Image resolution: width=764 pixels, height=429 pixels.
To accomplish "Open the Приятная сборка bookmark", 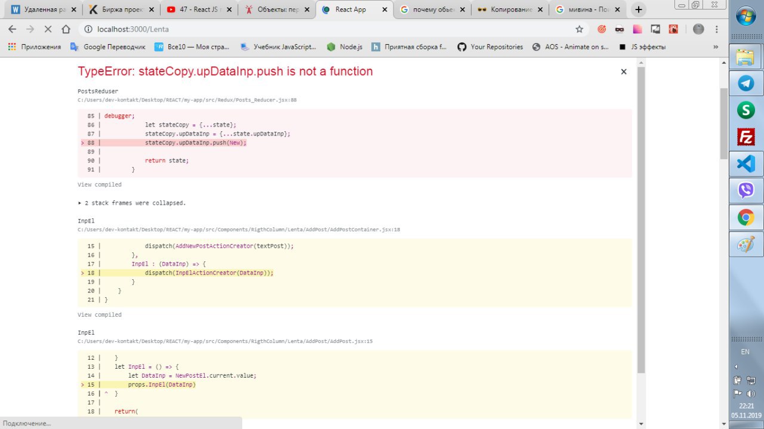I will (x=409, y=47).
